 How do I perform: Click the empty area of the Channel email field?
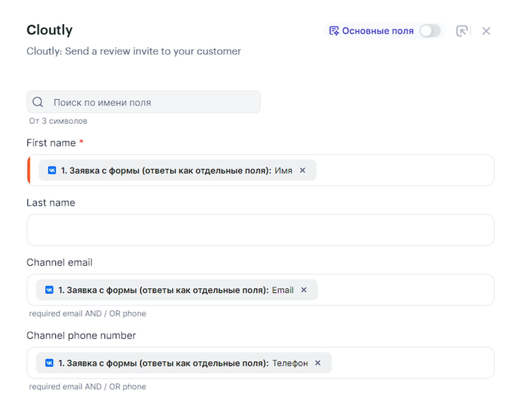click(x=405, y=290)
